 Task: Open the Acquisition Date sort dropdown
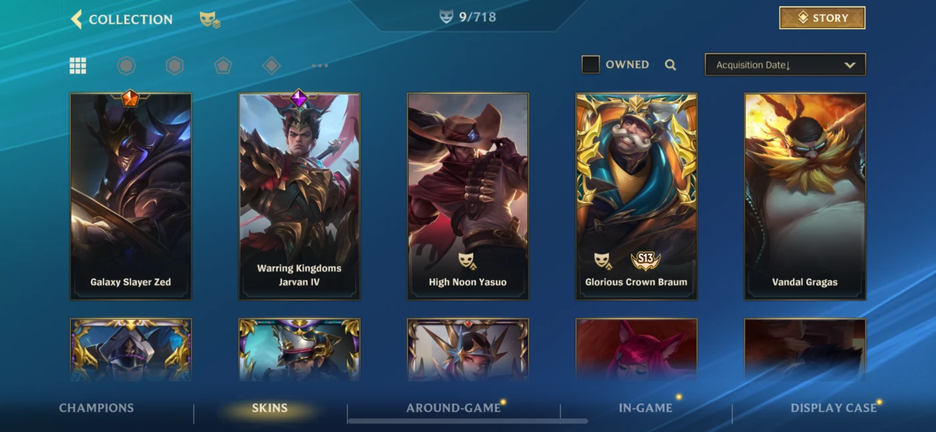click(785, 65)
